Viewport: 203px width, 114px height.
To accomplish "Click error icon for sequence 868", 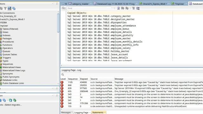I will click(62, 85).
